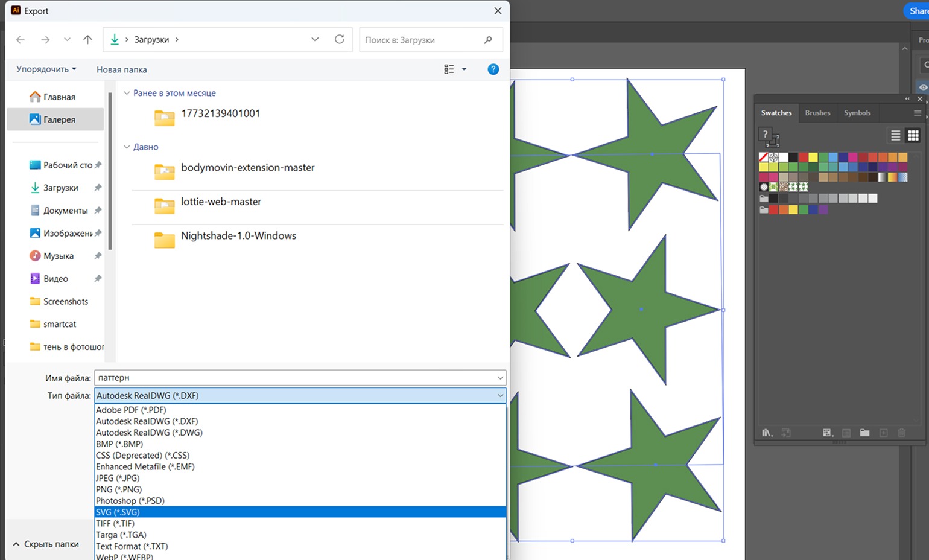Open view options dropdown arrow
Screen dimensions: 929x560
[464, 69]
